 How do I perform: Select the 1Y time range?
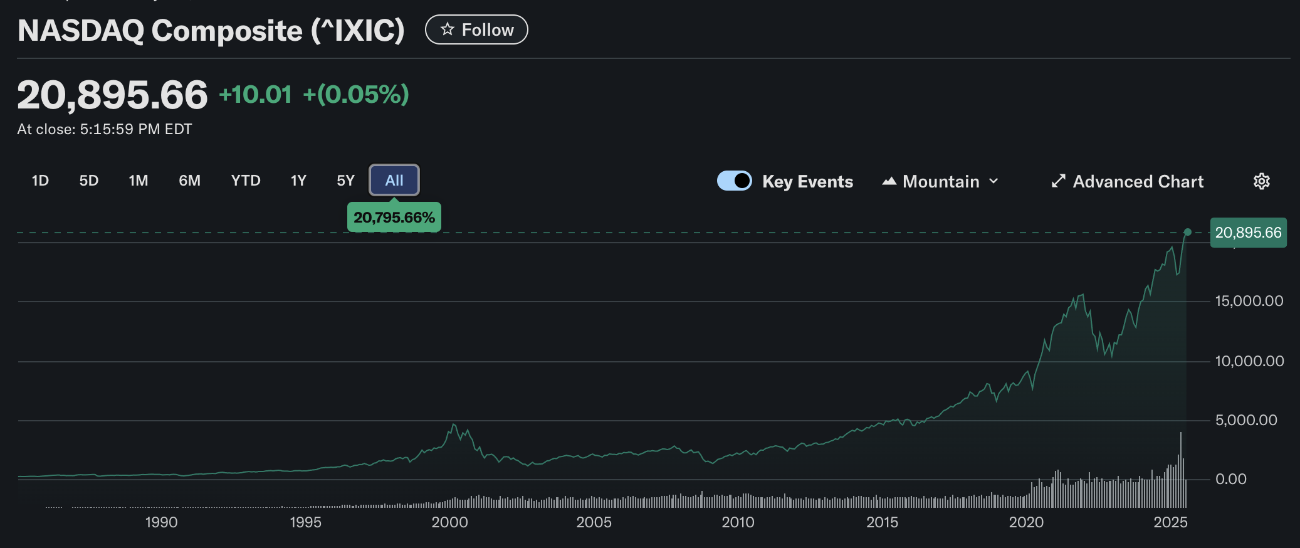[298, 181]
